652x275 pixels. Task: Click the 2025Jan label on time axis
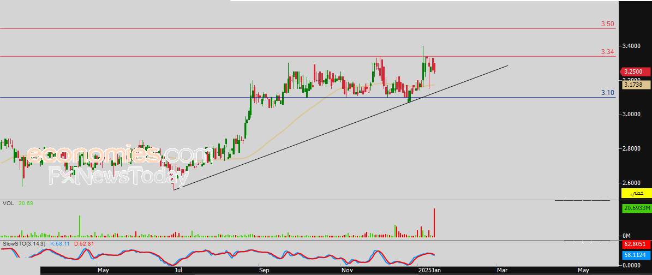coord(429,271)
